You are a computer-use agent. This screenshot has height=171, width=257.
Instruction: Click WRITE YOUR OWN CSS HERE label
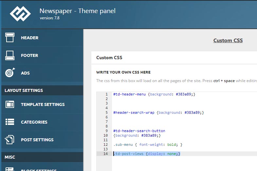point(123,72)
